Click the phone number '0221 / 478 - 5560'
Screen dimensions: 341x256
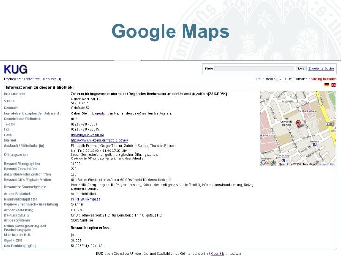(x=84, y=124)
